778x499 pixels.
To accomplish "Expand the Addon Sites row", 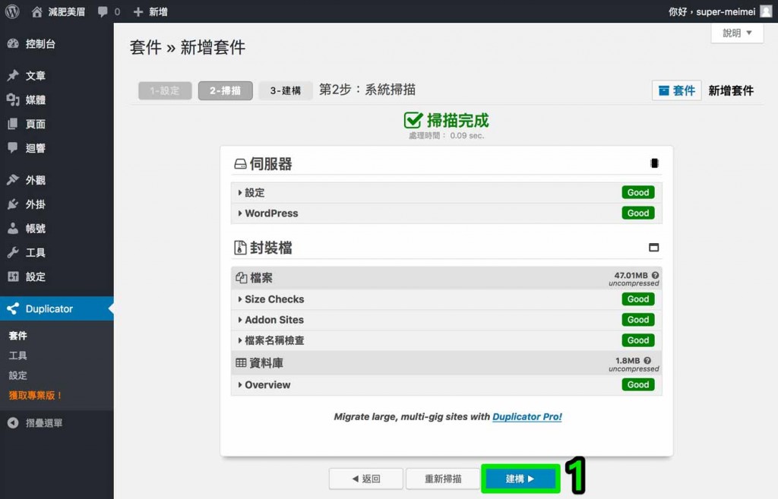I will point(446,320).
